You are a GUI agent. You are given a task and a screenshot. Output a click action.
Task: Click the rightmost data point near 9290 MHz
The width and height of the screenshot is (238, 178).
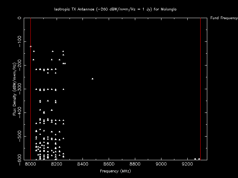pyautogui.click(x=199, y=159)
